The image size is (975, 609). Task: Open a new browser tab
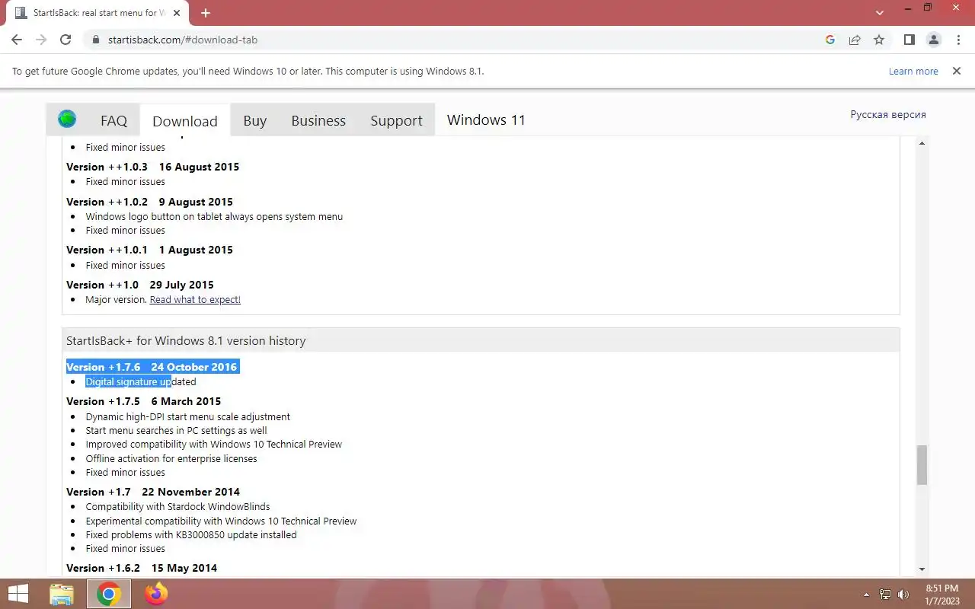pos(206,13)
